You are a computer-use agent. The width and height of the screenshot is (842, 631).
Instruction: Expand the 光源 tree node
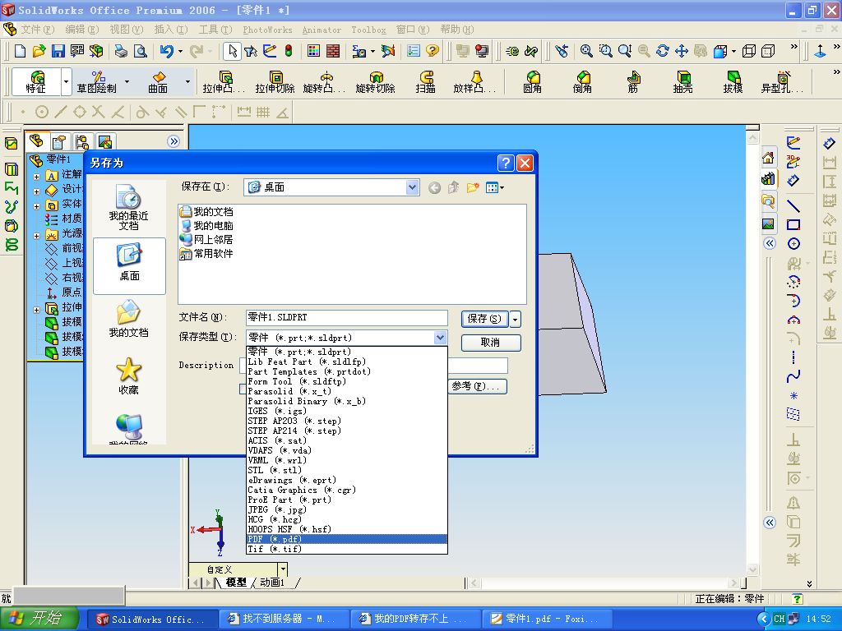tap(36, 236)
